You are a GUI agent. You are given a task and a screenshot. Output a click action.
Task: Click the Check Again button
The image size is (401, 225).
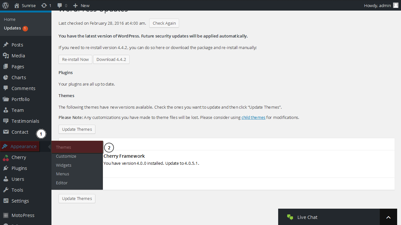(x=164, y=23)
